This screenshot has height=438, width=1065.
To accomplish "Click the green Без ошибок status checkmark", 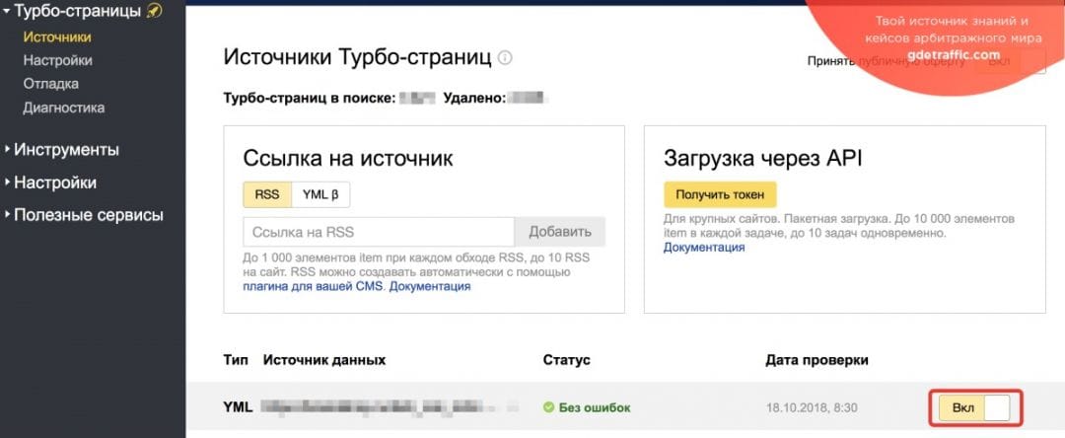I will pyautogui.click(x=549, y=408).
